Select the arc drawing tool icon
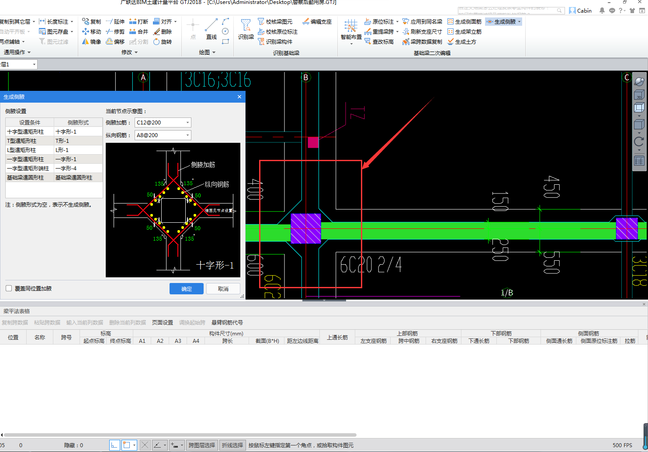 [x=225, y=21]
